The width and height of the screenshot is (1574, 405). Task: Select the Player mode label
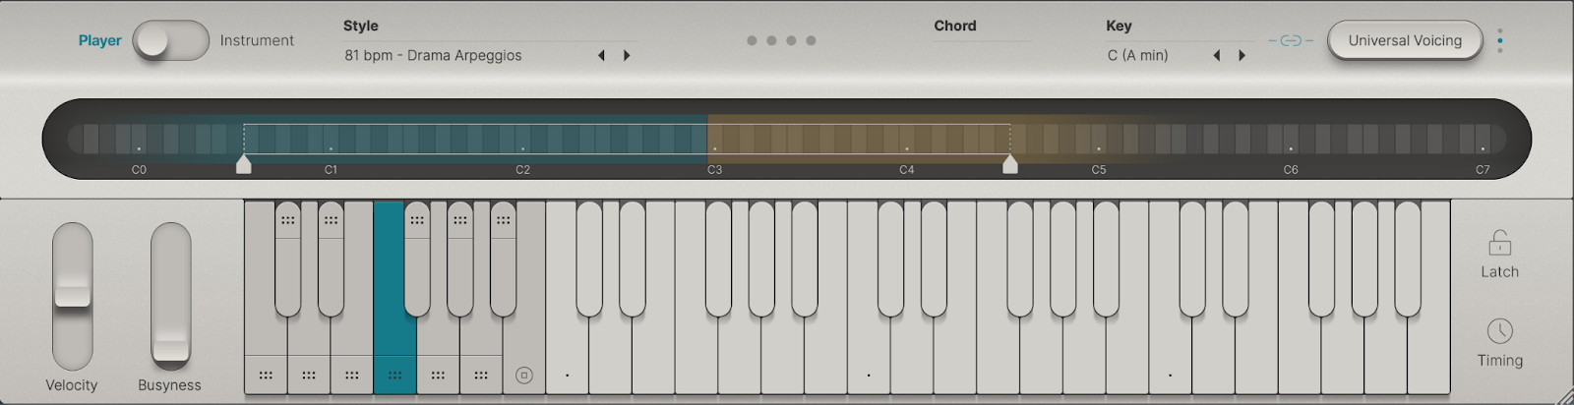pyautogui.click(x=99, y=40)
